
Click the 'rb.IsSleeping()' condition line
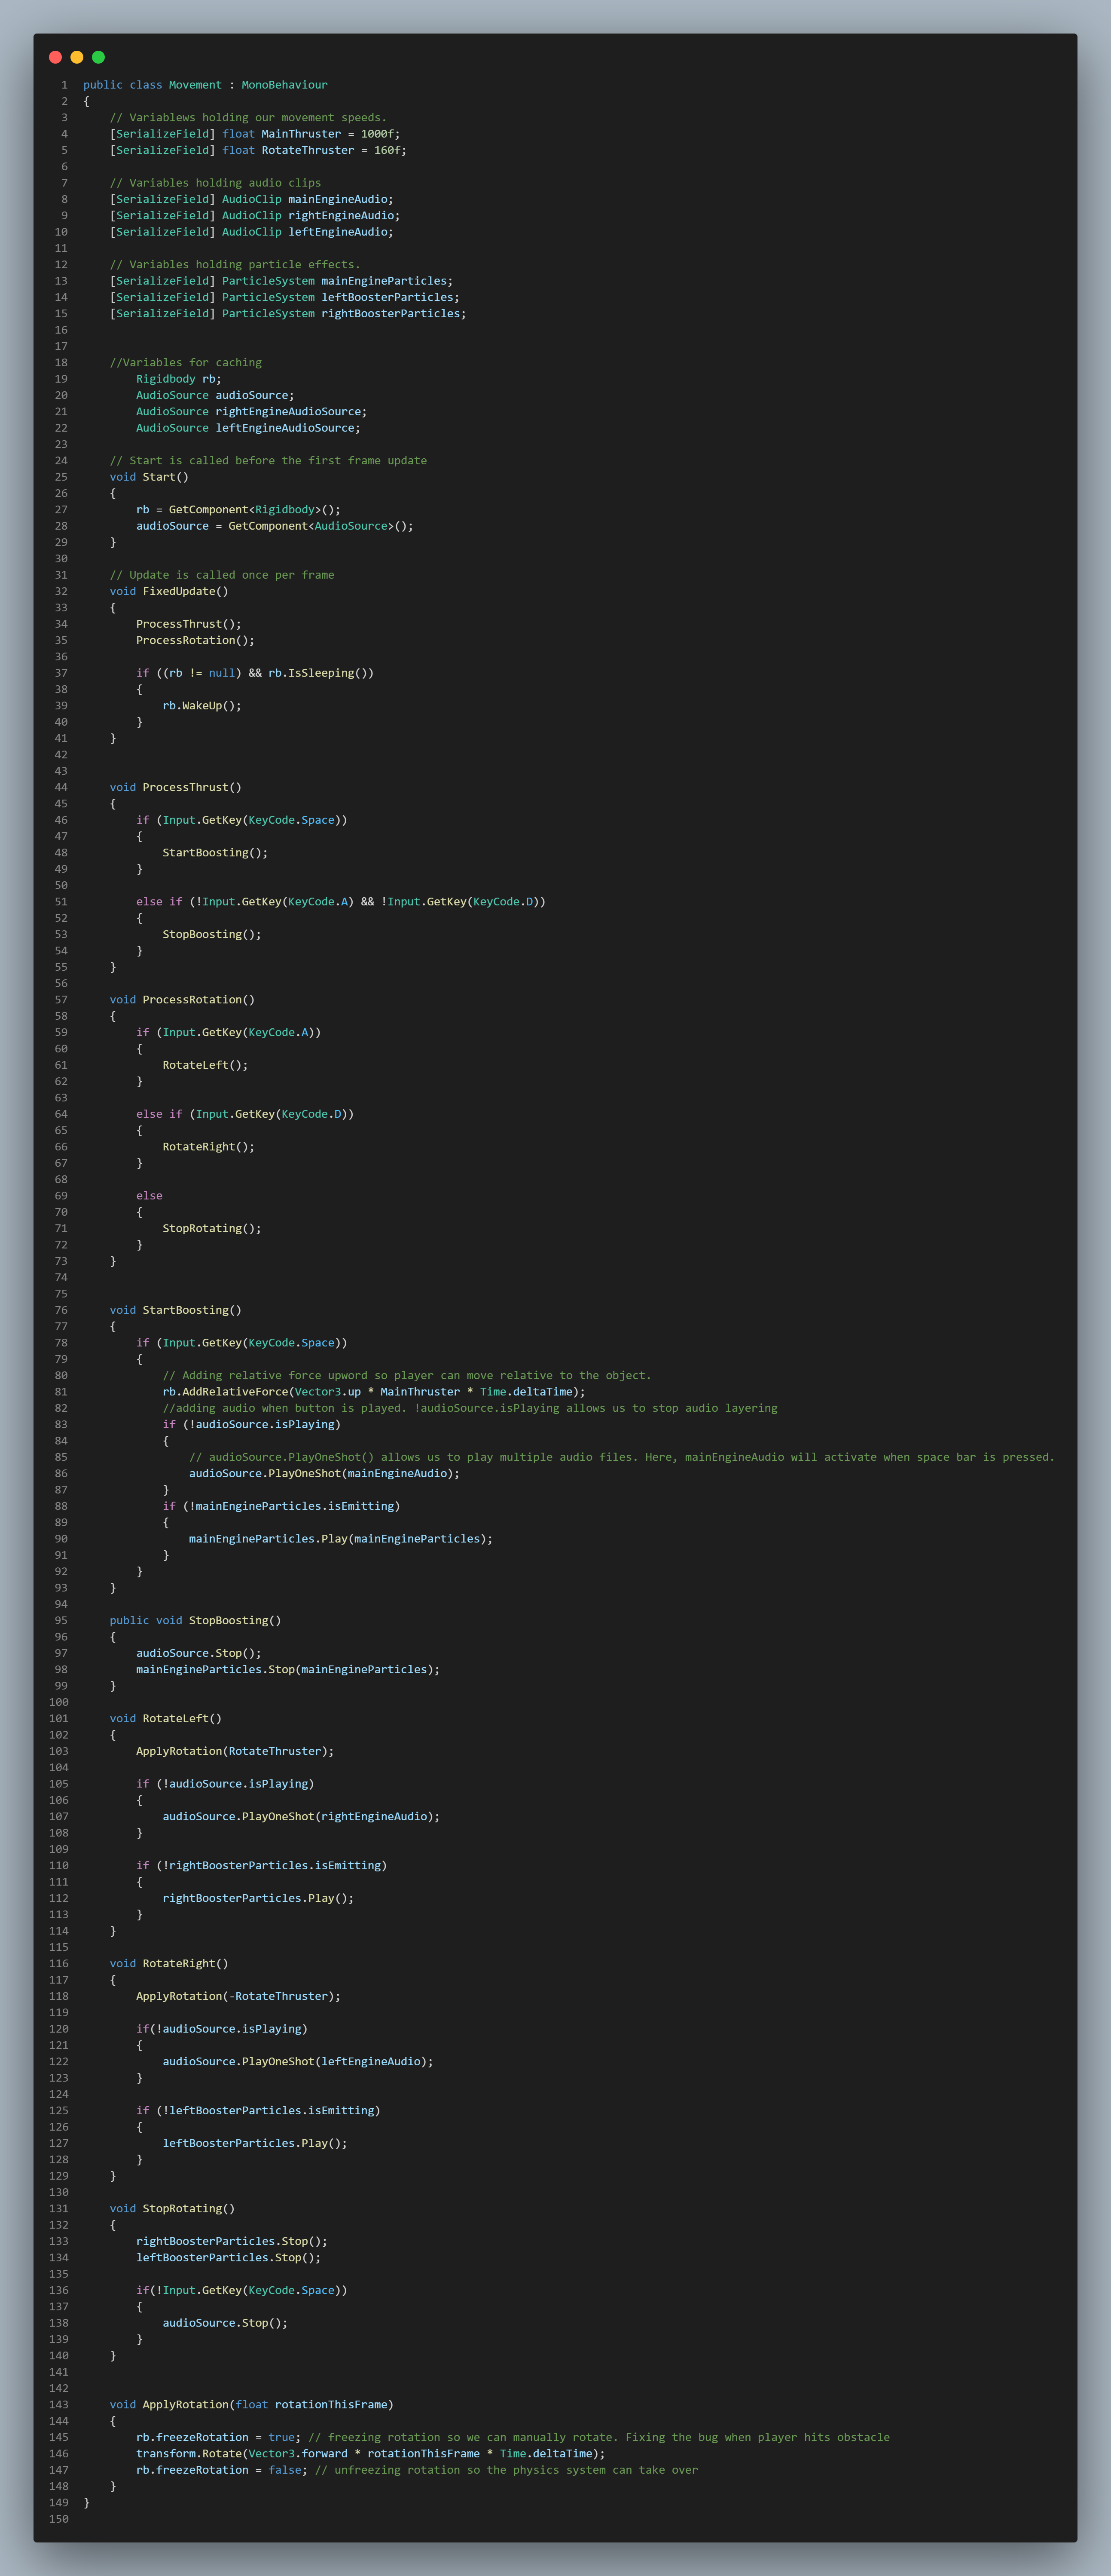click(x=255, y=673)
